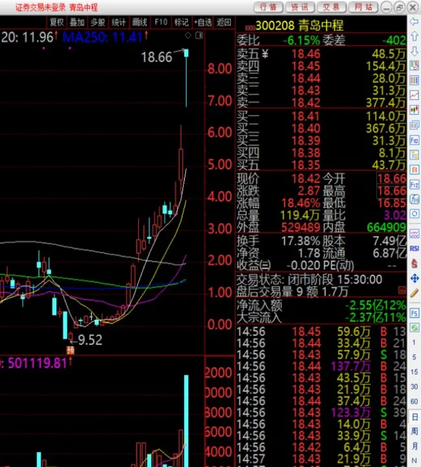Select the 60-minute period
Screen dimensions: 421x467
point(414,401)
